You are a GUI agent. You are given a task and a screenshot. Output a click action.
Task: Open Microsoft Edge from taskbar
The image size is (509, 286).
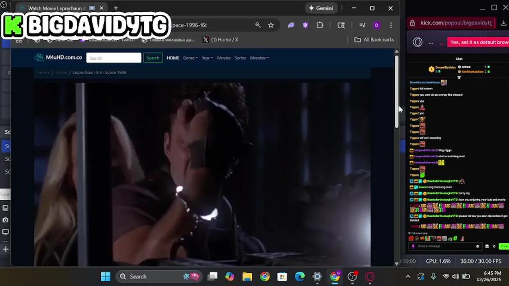click(300, 276)
